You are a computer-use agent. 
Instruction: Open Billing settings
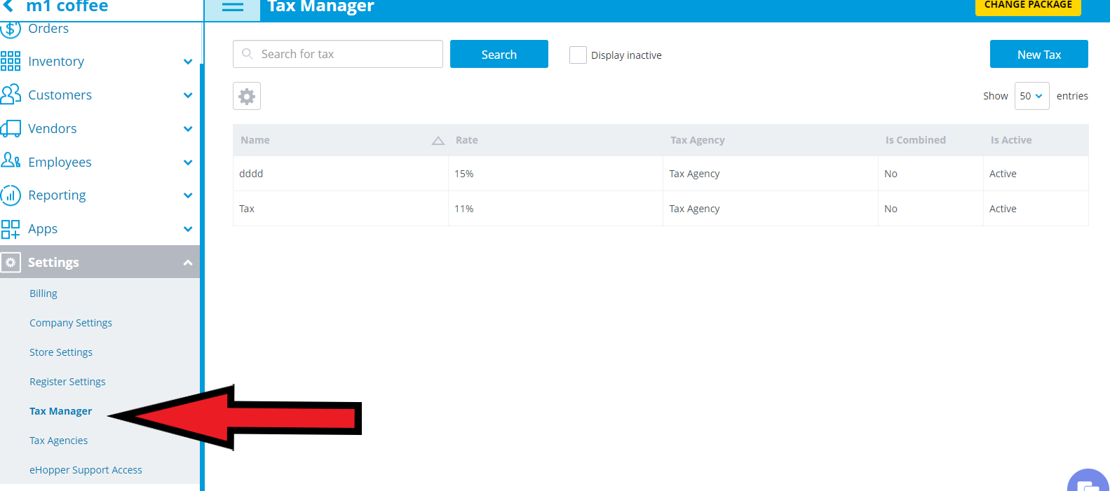pos(43,293)
